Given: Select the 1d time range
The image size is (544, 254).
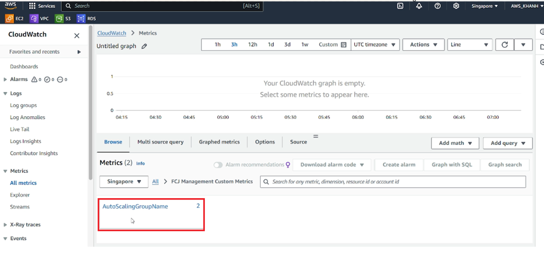Looking at the screenshot, I should point(271,45).
